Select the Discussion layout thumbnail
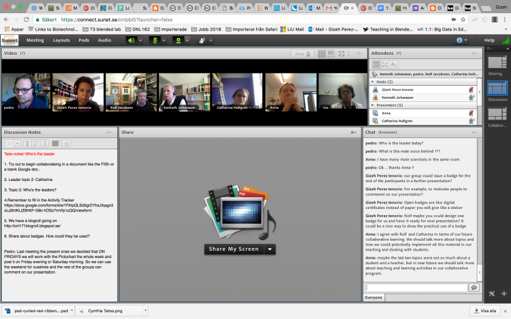 [497, 88]
